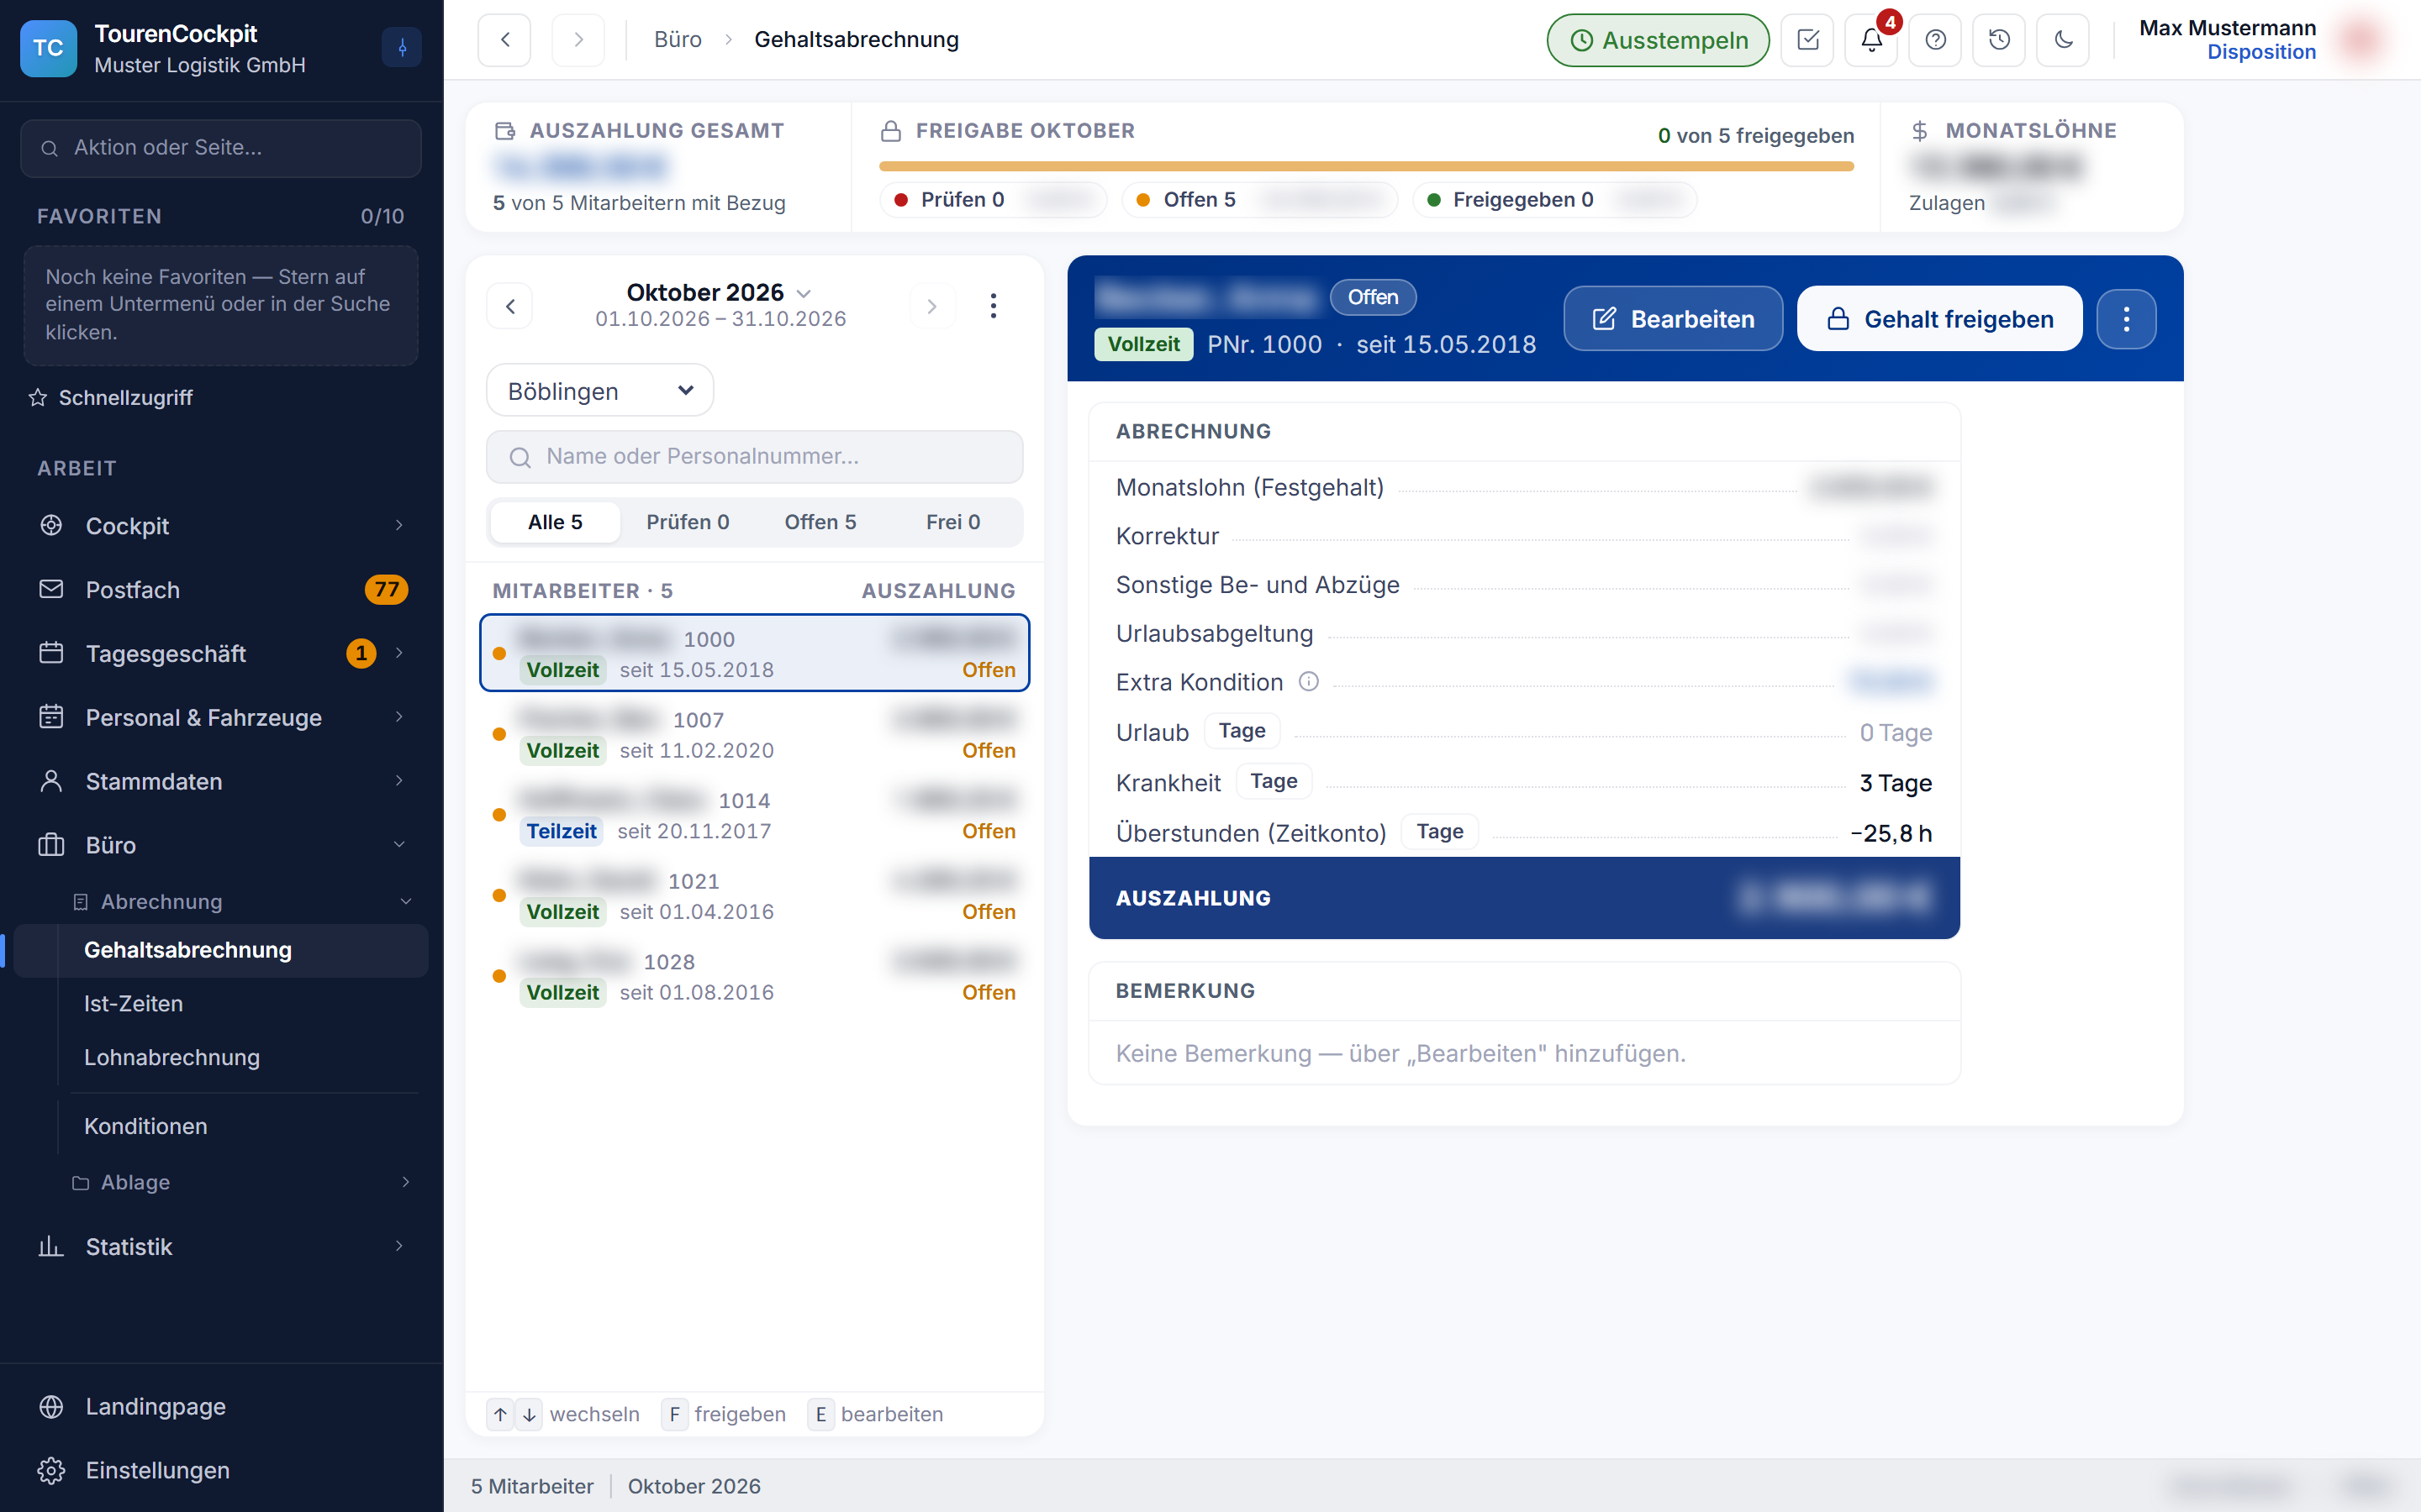The height and width of the screenshot is (1512, 2421).
Task: Go to previous month before Oktober 2026
Action: pos(510,306)
